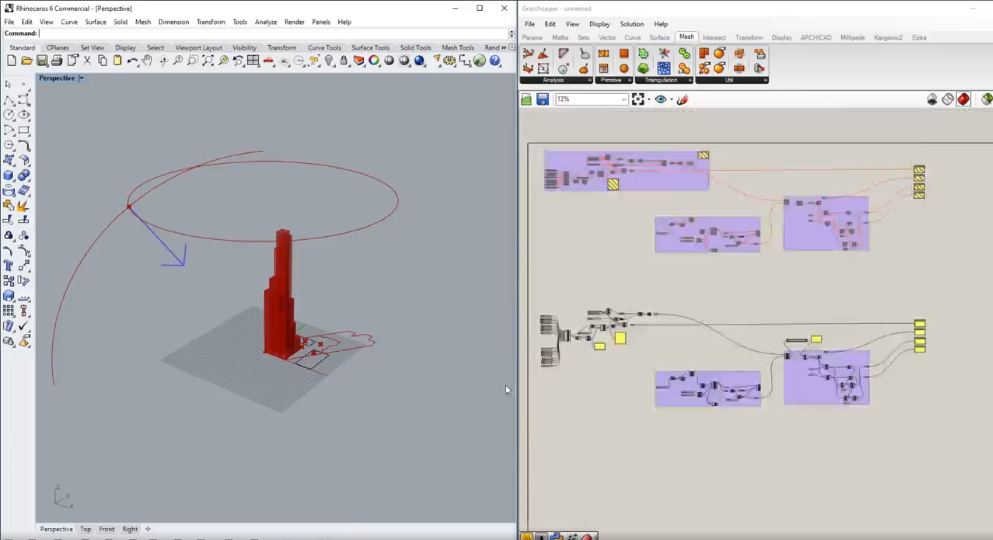Open the Solution menu in Grasshopper
The width and height of the screenshot is (993, 540).
[x=632, y=24]
